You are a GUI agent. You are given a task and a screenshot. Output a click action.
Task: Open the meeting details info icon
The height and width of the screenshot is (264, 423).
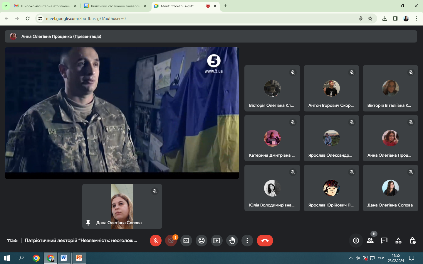click(x=356, y=241)
